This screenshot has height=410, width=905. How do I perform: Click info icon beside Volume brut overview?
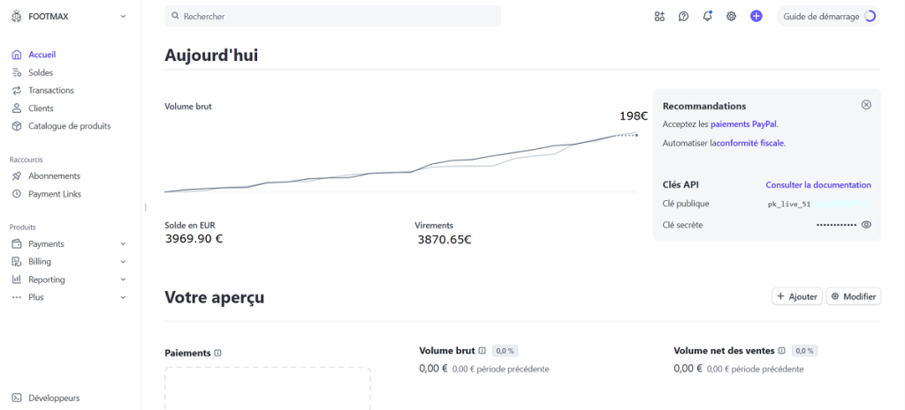coord(482,350)
